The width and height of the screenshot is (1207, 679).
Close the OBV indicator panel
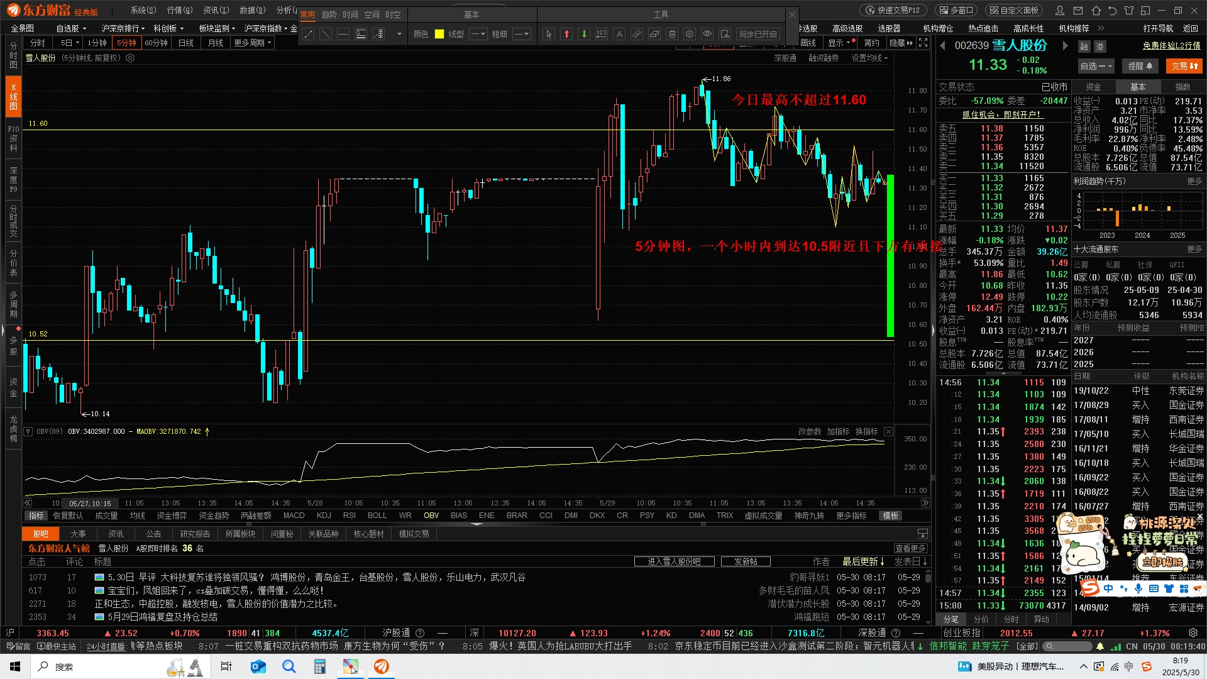coord(888,431)
